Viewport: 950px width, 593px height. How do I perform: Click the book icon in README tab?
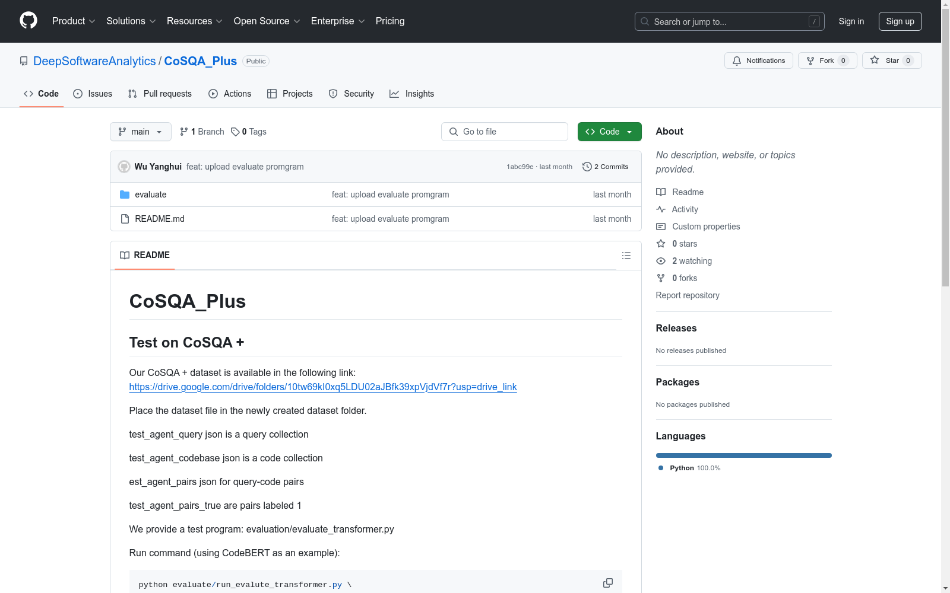pyautogui.click(x=125, y=255)
